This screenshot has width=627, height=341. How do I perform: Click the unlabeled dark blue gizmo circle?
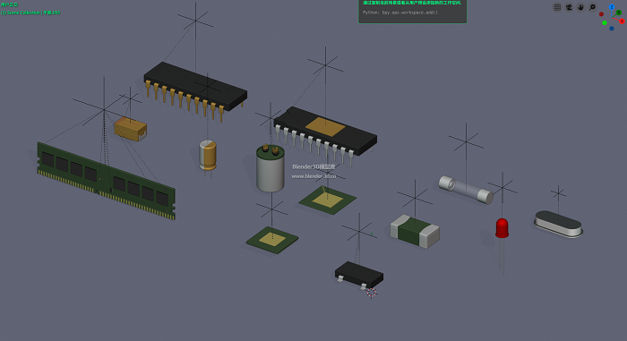coord(612,29)
